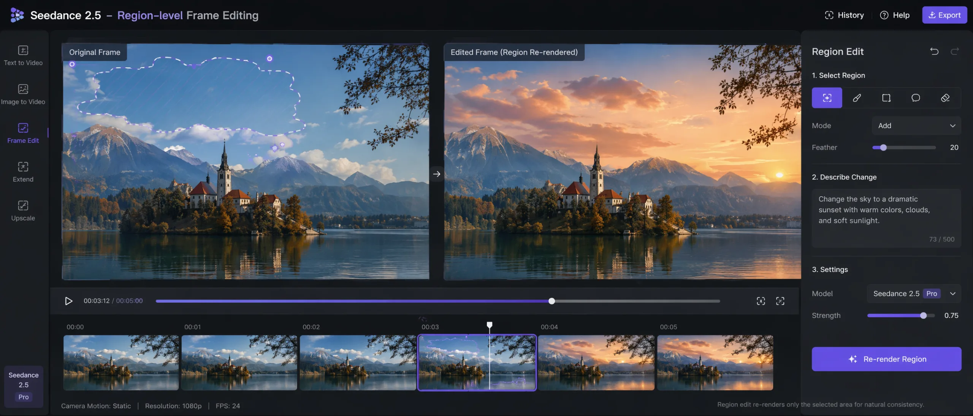Click the playback progress bar handle
This screenshot has height=416, width=973.
551,301
